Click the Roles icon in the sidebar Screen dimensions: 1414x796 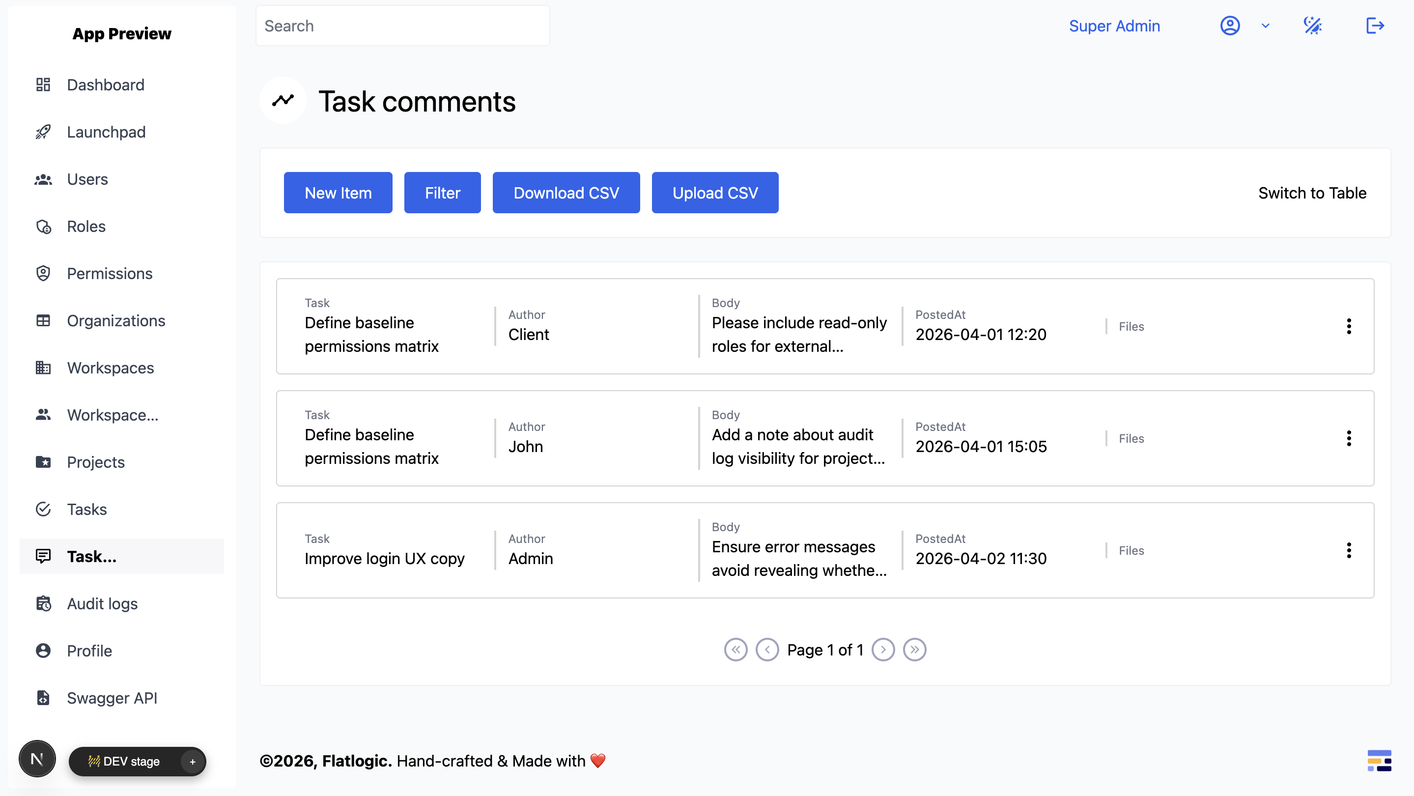point(43,226)
